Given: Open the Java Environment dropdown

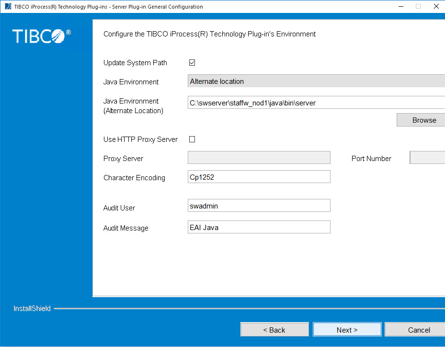Looking at the screenshot, I should [x=316, y=81].
